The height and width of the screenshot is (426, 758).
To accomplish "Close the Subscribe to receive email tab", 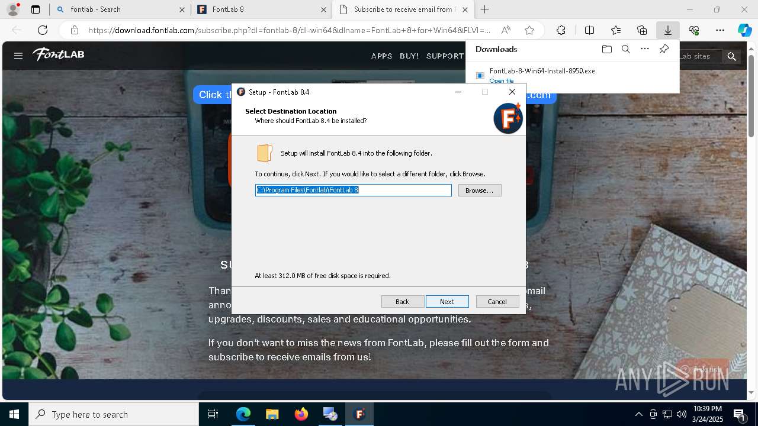I will point(465,9).
